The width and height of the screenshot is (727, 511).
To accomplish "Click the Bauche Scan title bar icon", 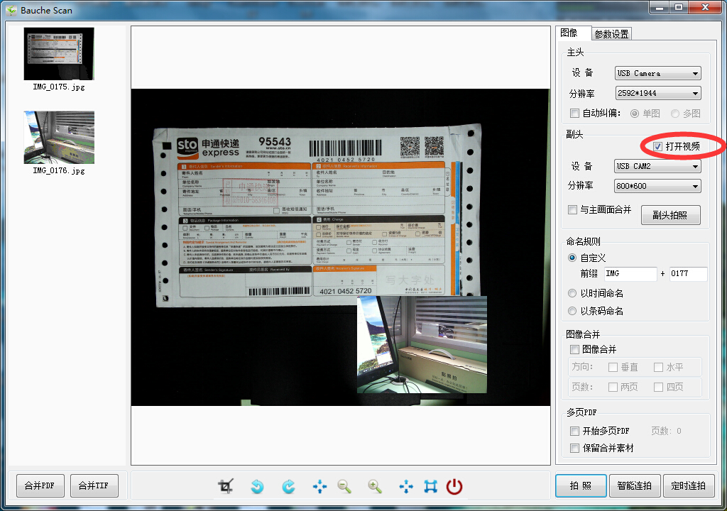I will [11, 10].
